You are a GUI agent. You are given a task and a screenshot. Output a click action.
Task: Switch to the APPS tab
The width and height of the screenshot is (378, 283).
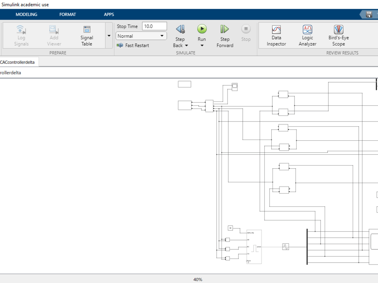coord(109,14)
